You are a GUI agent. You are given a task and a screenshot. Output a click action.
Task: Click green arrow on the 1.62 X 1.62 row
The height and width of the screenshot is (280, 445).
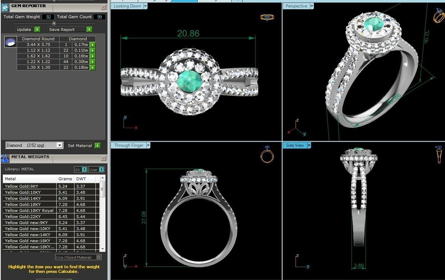(x=93, y=56)
